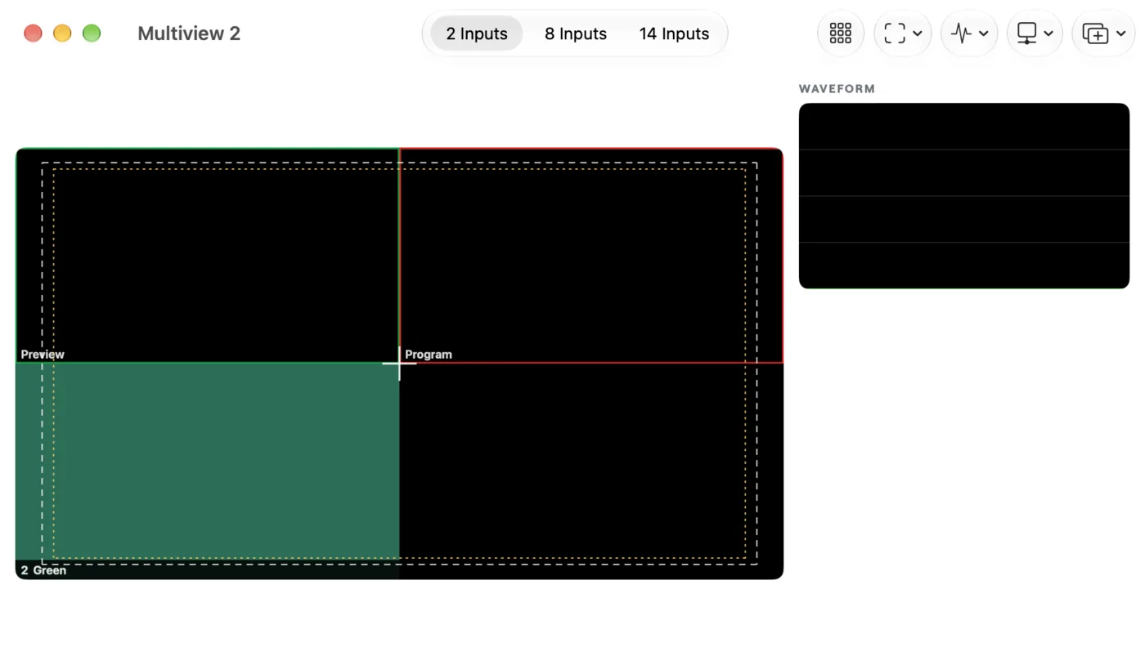Click the add window icon
Image resolution: width=1145 pixels, height=661 pixels.
click(x=1095, y=33)
